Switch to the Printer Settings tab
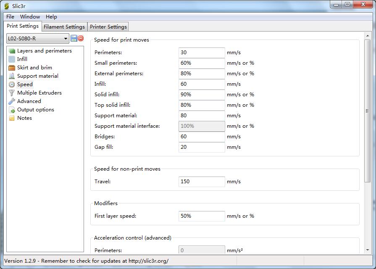 tap(108, 27)
